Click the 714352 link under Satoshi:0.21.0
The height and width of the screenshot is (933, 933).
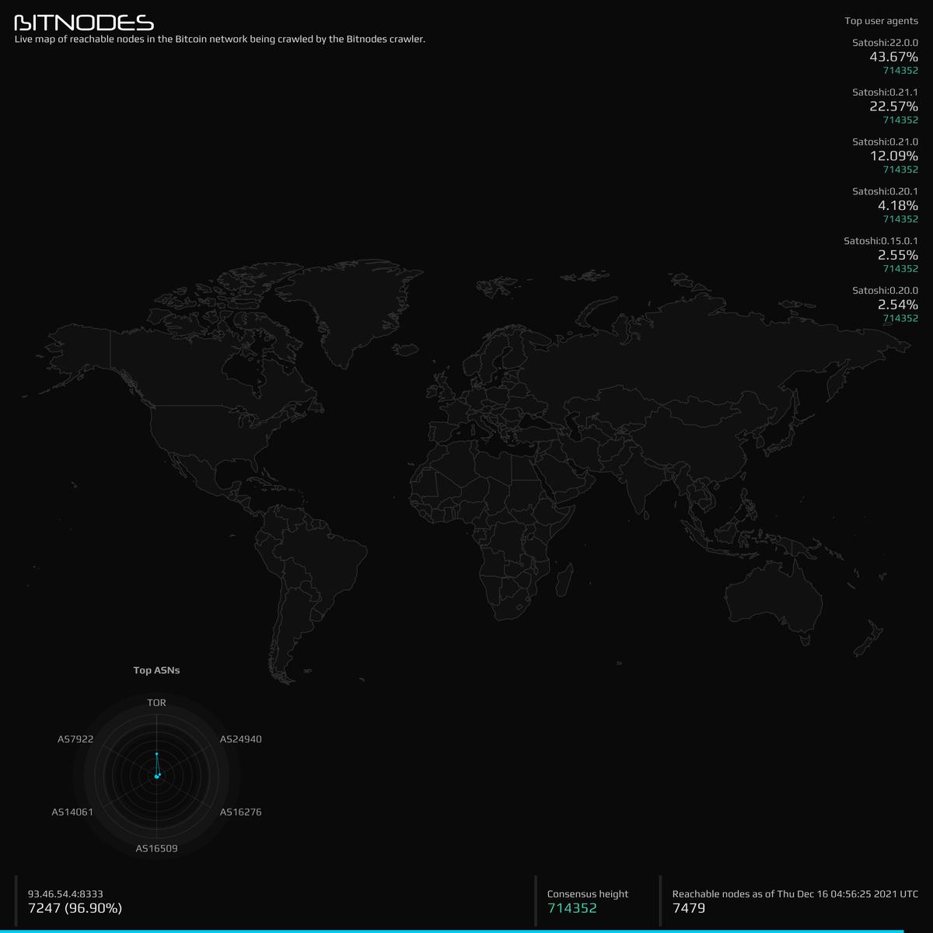[900, 169]
